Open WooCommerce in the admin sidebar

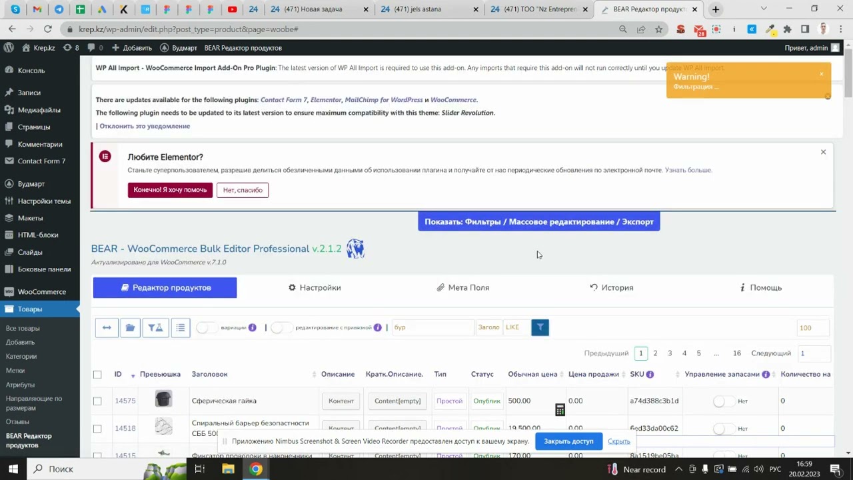(x=40, y=291)
